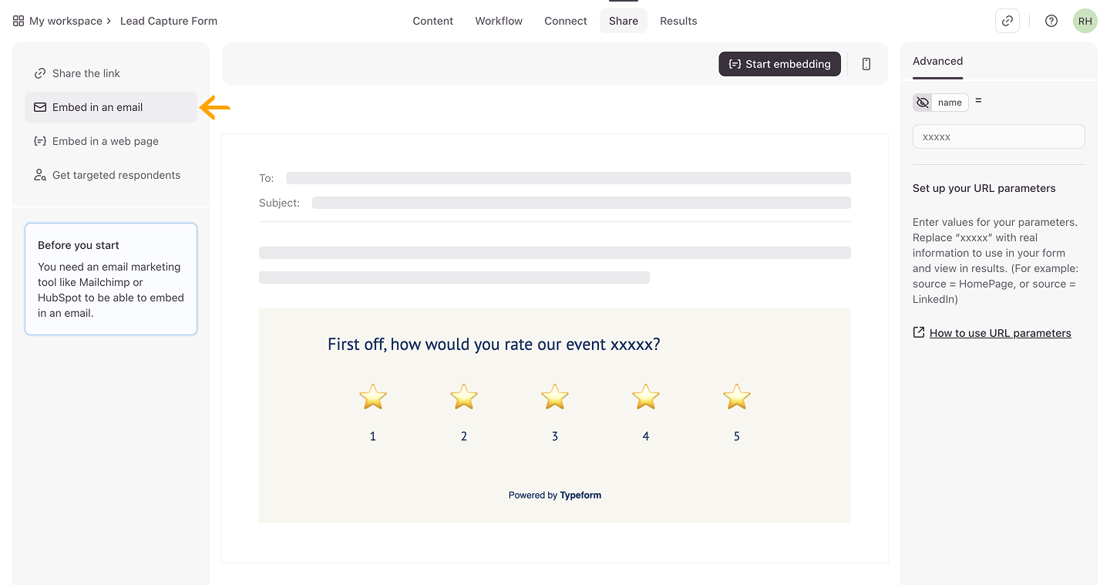This screenshot has height=585, width=1110.
Task: Choose Embed in a web page
Action: coord(106,141)
